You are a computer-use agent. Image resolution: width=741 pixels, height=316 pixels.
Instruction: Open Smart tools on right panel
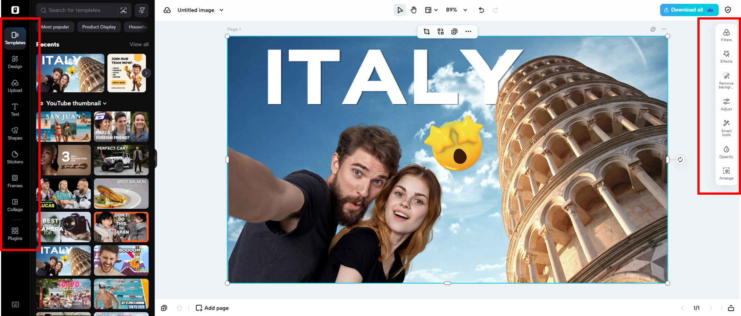tap(726, 127)
